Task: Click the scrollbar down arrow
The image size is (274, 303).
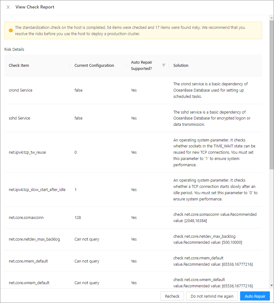Action: [x=271, y=285]
